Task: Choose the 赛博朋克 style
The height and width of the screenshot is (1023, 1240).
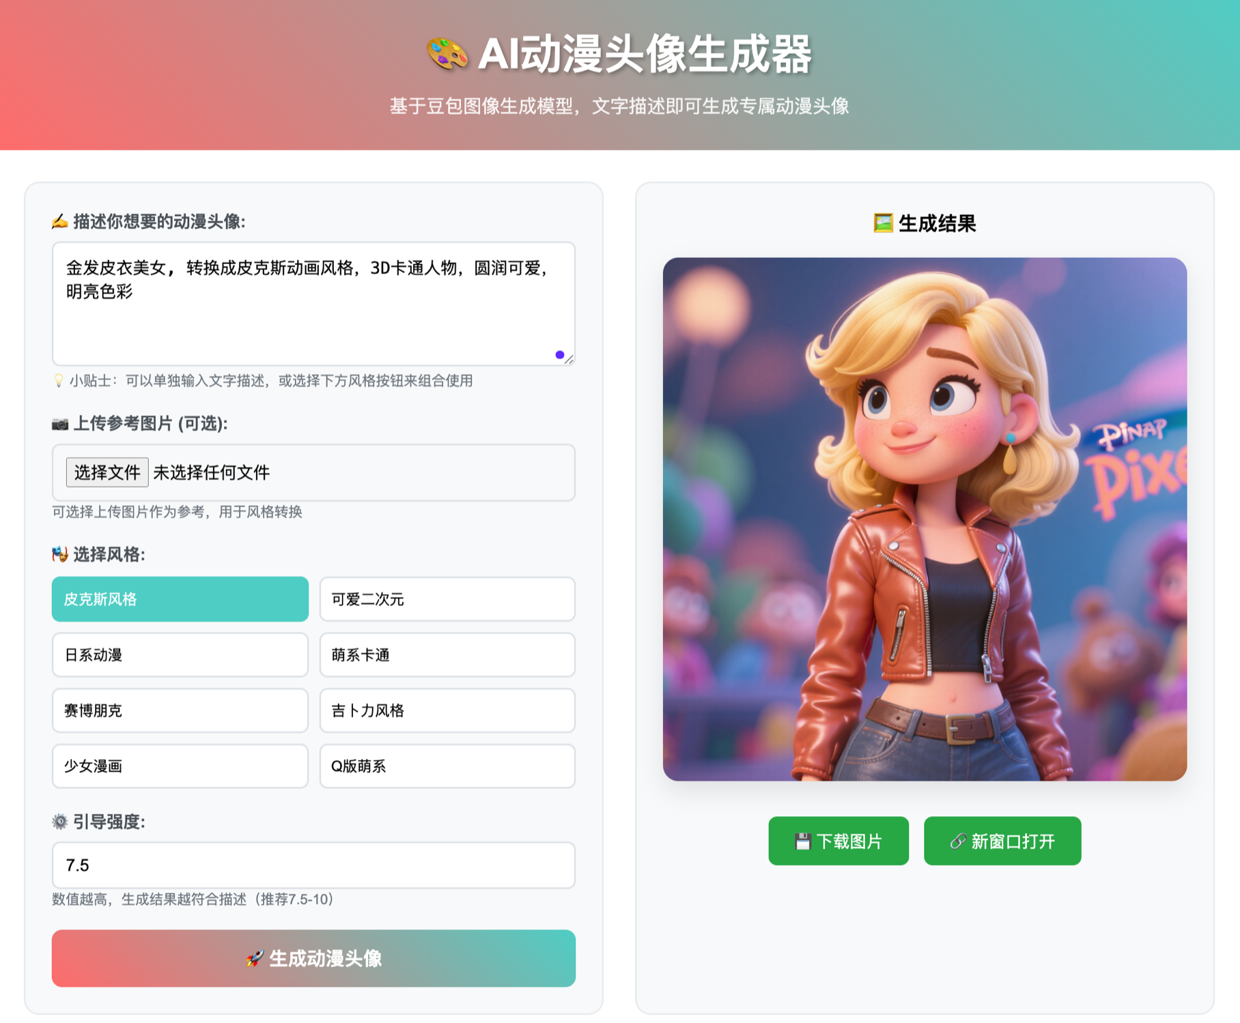Action: click(x=180, y=710)
